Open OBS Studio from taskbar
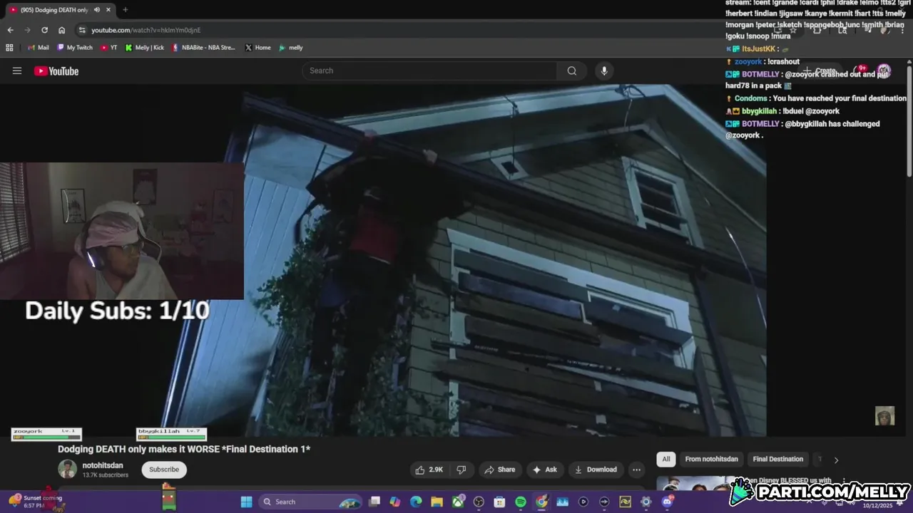 click(479, 502)
